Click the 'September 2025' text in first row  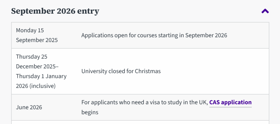pos(37,40)
